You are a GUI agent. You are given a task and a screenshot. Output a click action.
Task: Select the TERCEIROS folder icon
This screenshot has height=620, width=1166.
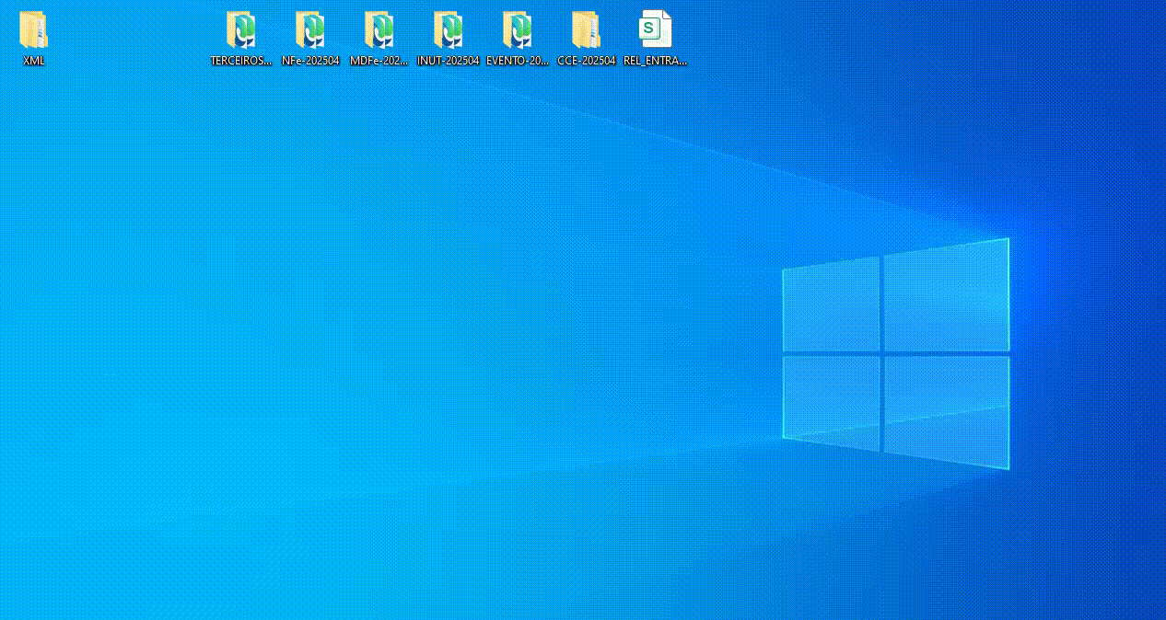(241, 29)
